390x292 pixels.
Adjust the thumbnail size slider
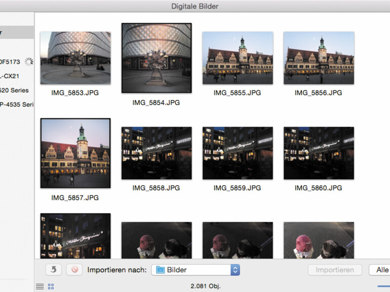point(383,286)
